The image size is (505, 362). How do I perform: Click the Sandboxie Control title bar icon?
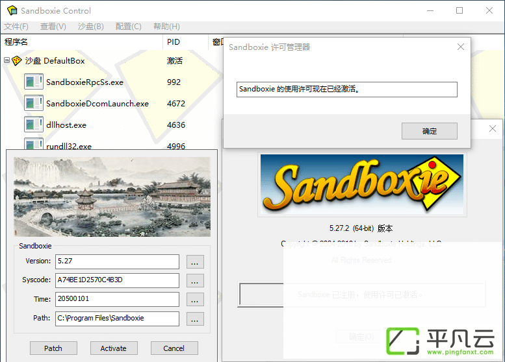(12, 10)
